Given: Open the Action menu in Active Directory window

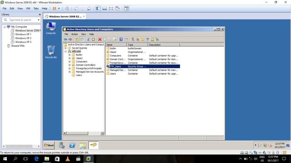Looking at the screenshot, I should pyautogui.click(x=75, y=34).
